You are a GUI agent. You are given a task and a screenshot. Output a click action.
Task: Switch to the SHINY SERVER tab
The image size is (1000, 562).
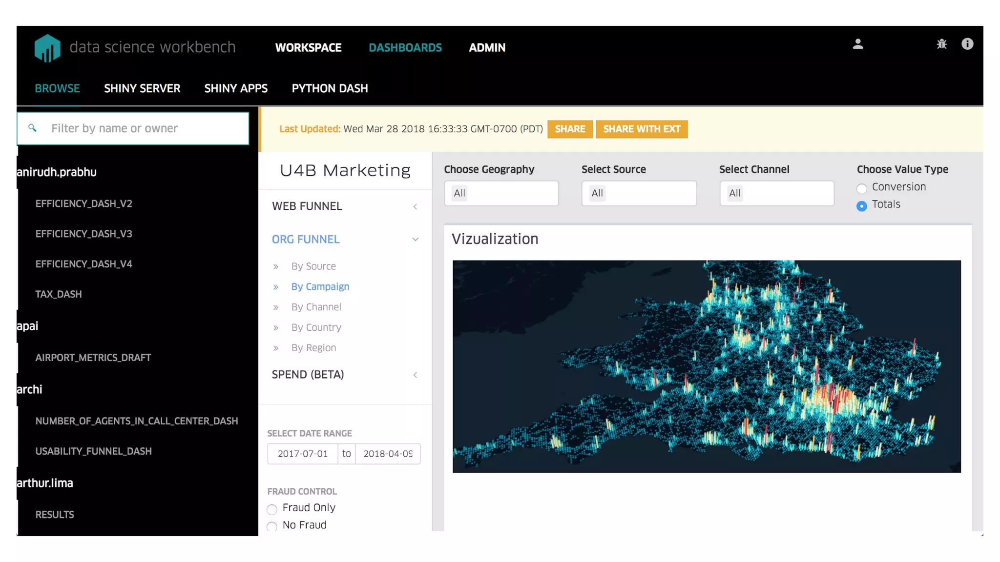click(x=142, y=89)
